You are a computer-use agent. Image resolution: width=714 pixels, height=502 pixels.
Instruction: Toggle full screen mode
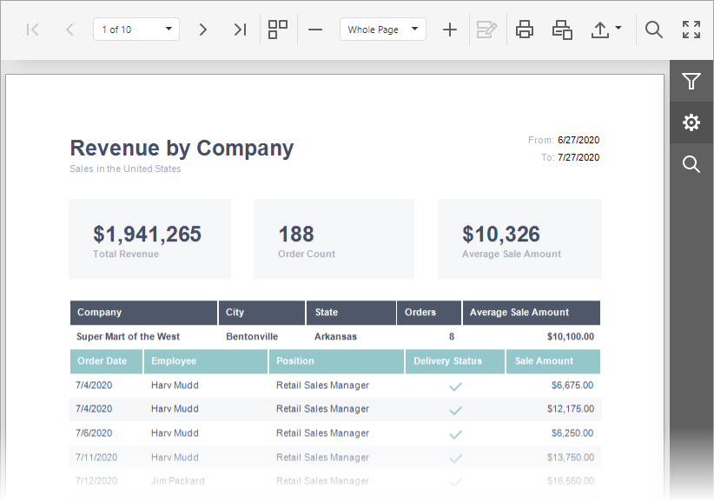[x=691, y=30]
